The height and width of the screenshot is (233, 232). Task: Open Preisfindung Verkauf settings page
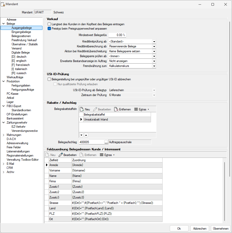tap(24, 40)
